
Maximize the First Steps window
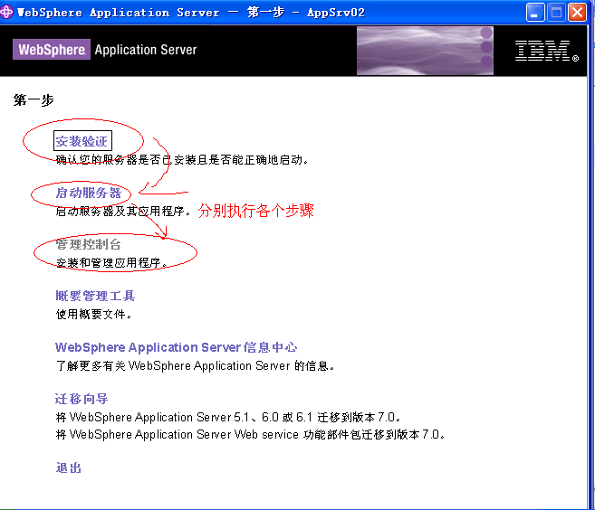pyautogui.click(x=556, y=13)
